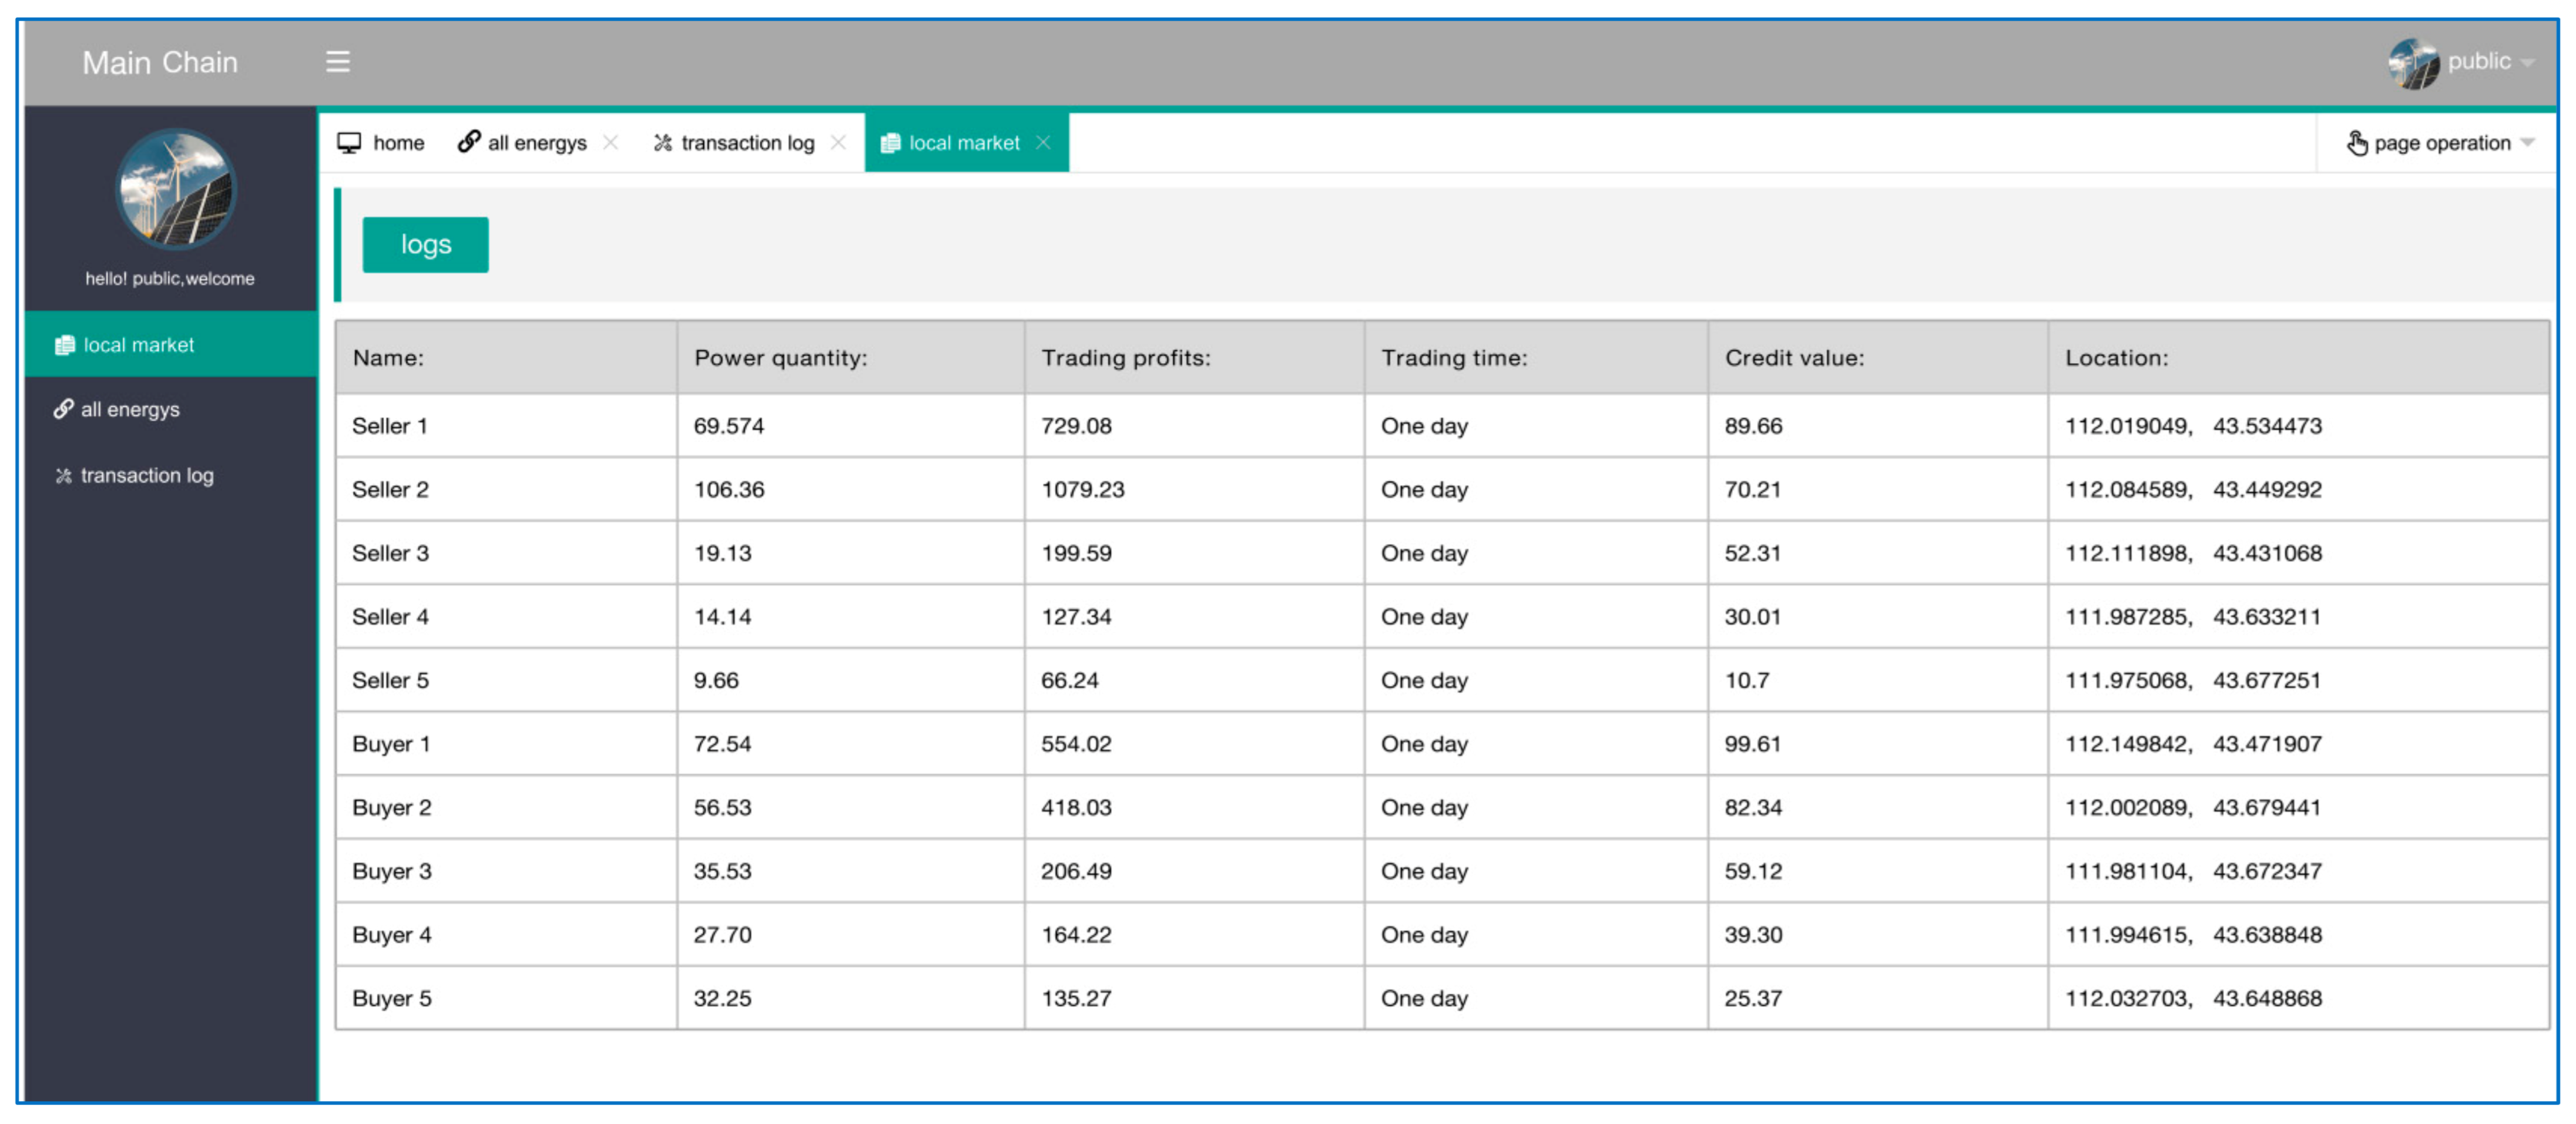Expand the public user dropdown arrow

pos(2528,63)
